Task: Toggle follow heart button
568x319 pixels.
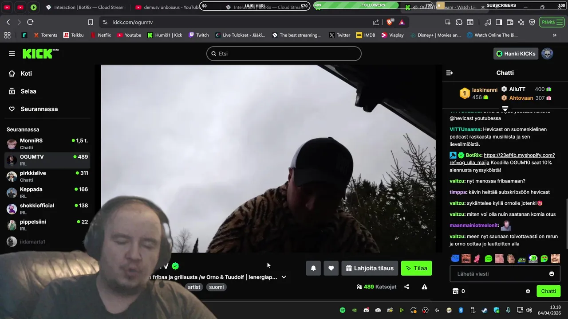Action: pyautogui.click(x=331, y=268)
